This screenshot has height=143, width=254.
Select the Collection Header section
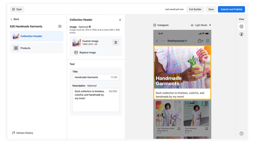(37, 36)
